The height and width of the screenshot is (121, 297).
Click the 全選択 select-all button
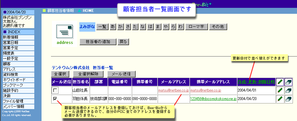click(x=60, y=74)
